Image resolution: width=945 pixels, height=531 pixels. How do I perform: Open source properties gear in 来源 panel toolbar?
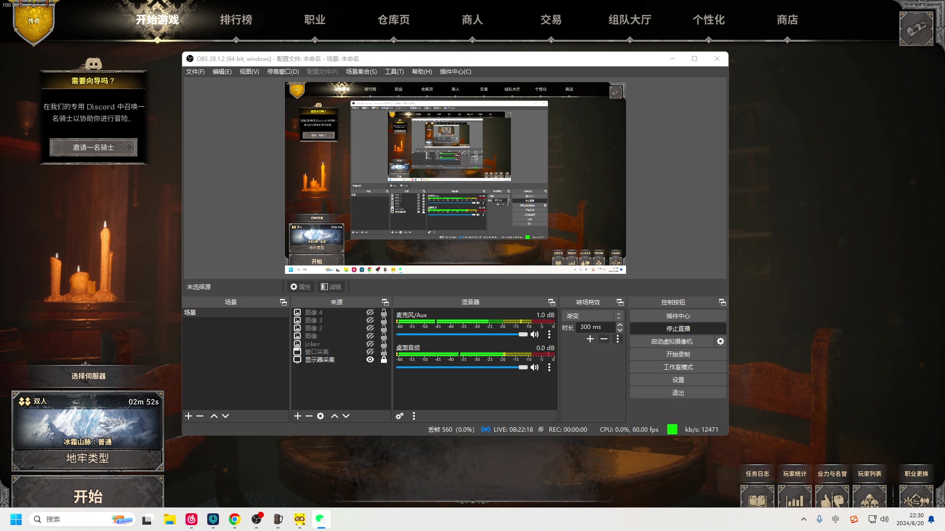click(x=320, y=416)
